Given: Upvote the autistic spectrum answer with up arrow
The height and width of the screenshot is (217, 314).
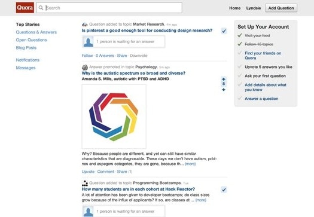Looking at the screenshot, I should pos(224,79).
